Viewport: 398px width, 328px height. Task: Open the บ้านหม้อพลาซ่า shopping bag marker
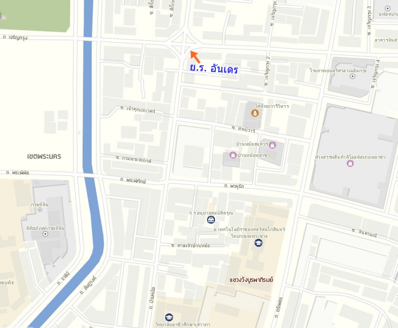tap(233, 155)
